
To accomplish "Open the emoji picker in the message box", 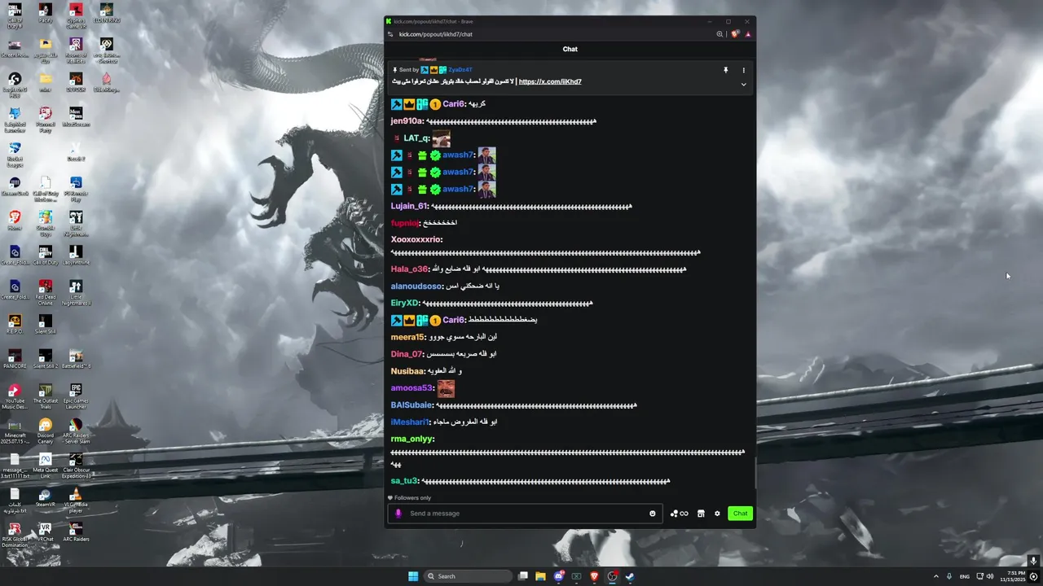I will (x=653, y=514).
